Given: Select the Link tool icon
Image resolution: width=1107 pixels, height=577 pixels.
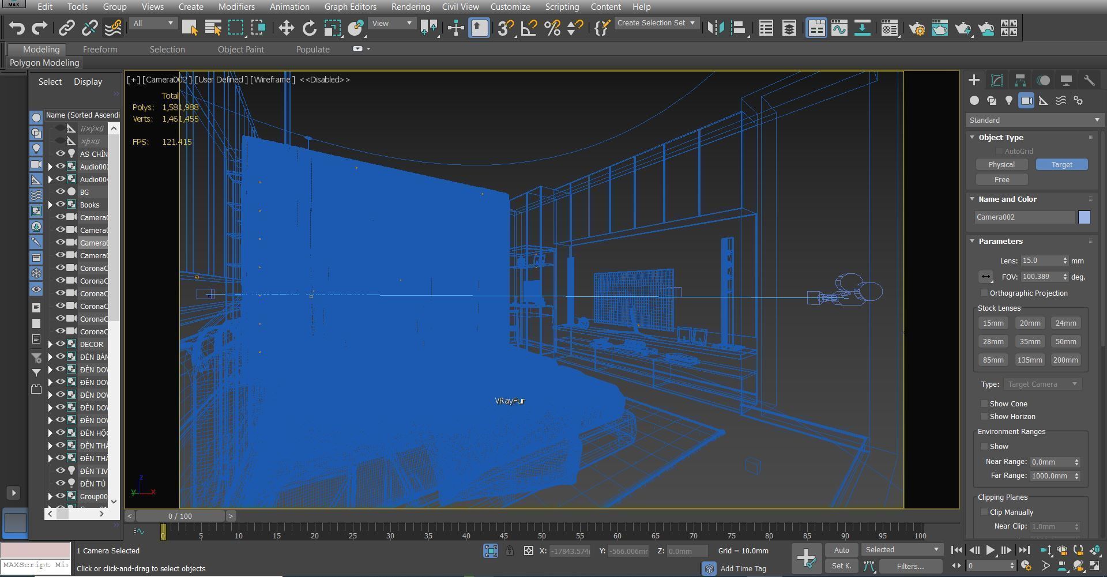Looking at the screenshot, I should pos(66,28).
